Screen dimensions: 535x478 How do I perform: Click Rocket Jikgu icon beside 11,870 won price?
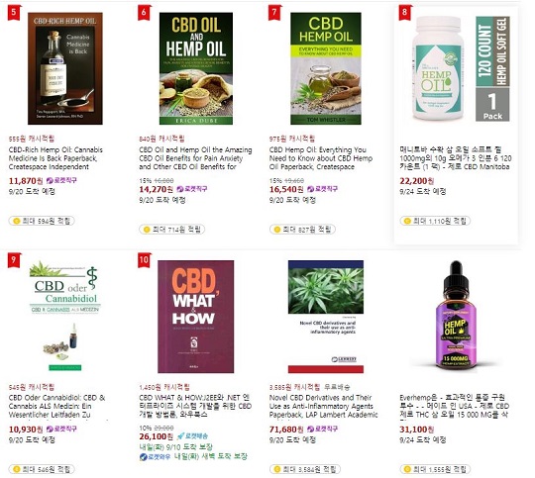(61, 180)
